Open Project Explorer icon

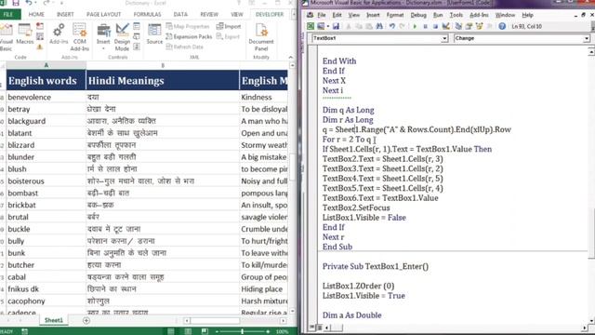458,26
